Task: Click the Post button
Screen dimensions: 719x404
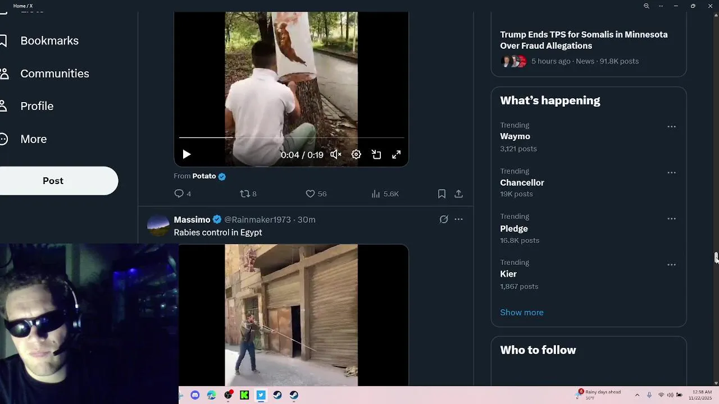Action: [53, 181]
